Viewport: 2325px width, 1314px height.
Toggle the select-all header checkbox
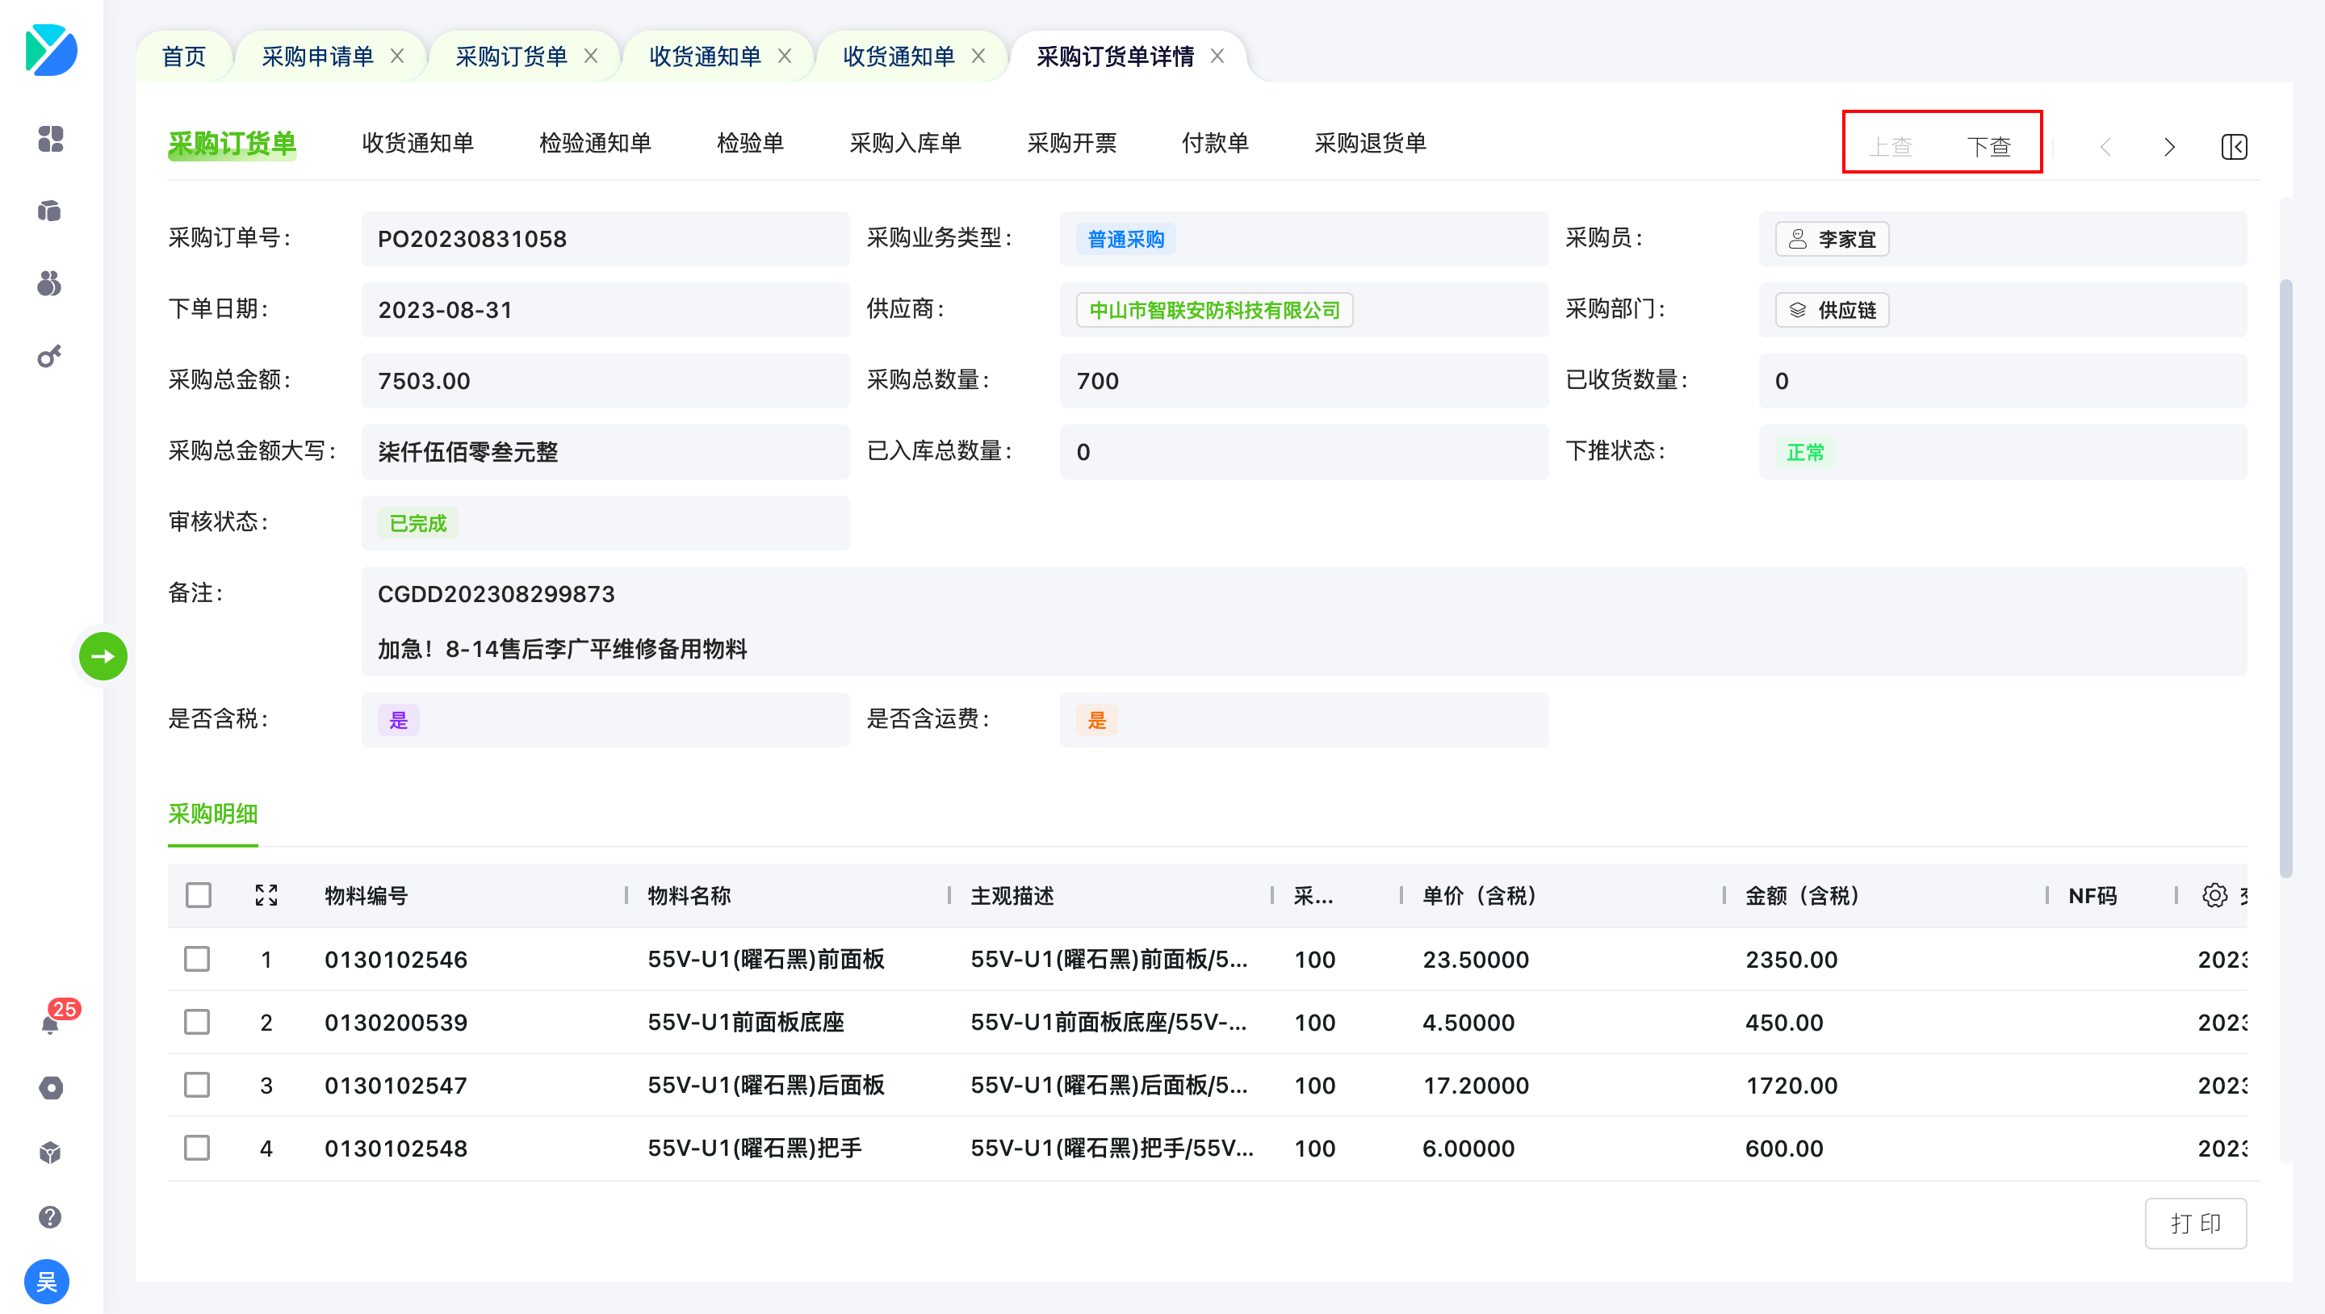pos(199,895)
